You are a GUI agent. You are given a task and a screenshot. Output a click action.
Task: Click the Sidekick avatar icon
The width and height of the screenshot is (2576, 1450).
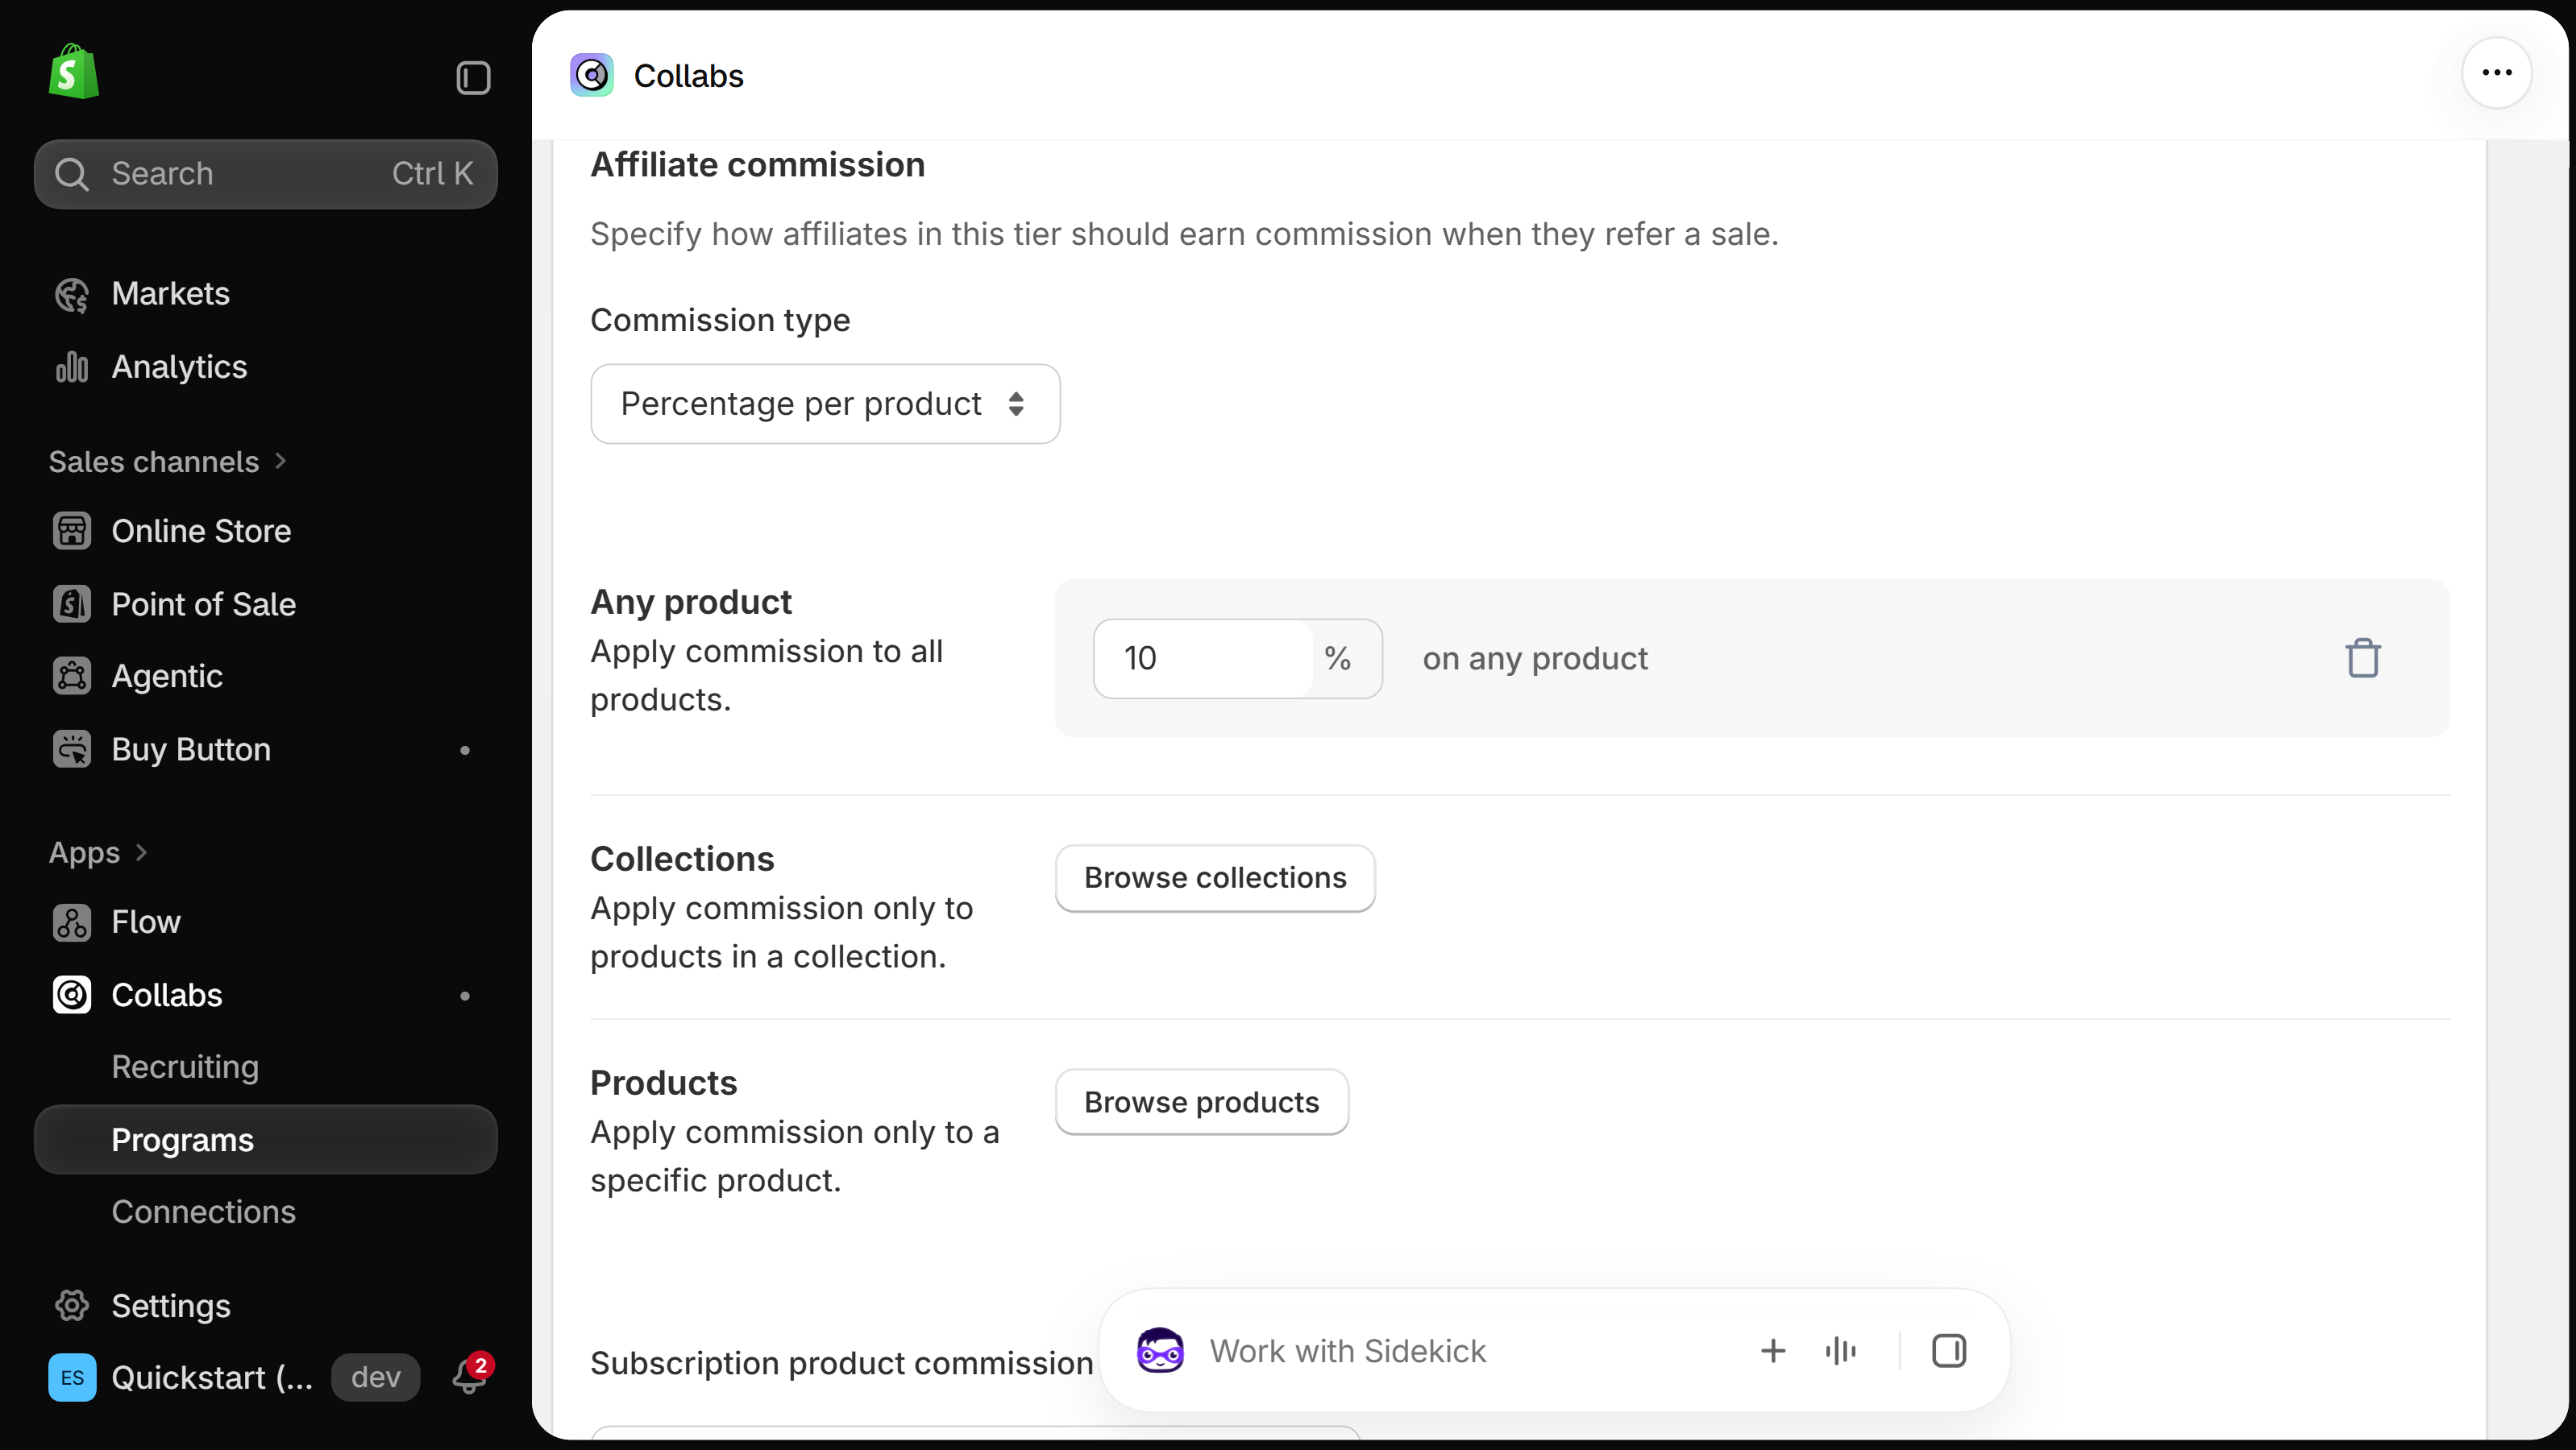1160,1351
